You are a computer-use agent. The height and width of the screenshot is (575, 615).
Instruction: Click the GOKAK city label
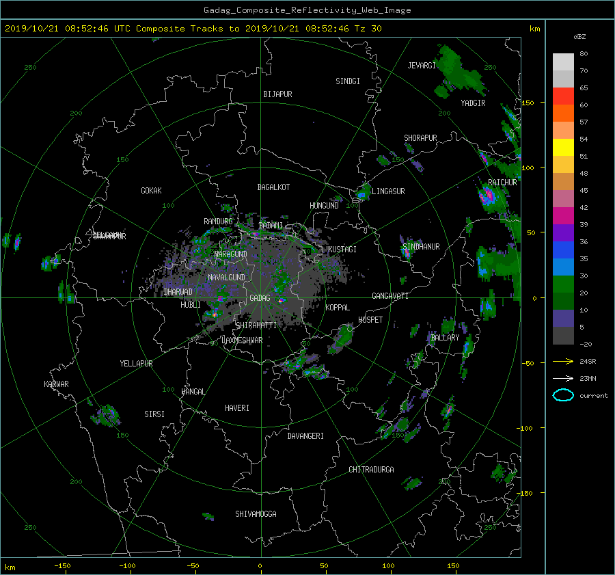151,191
